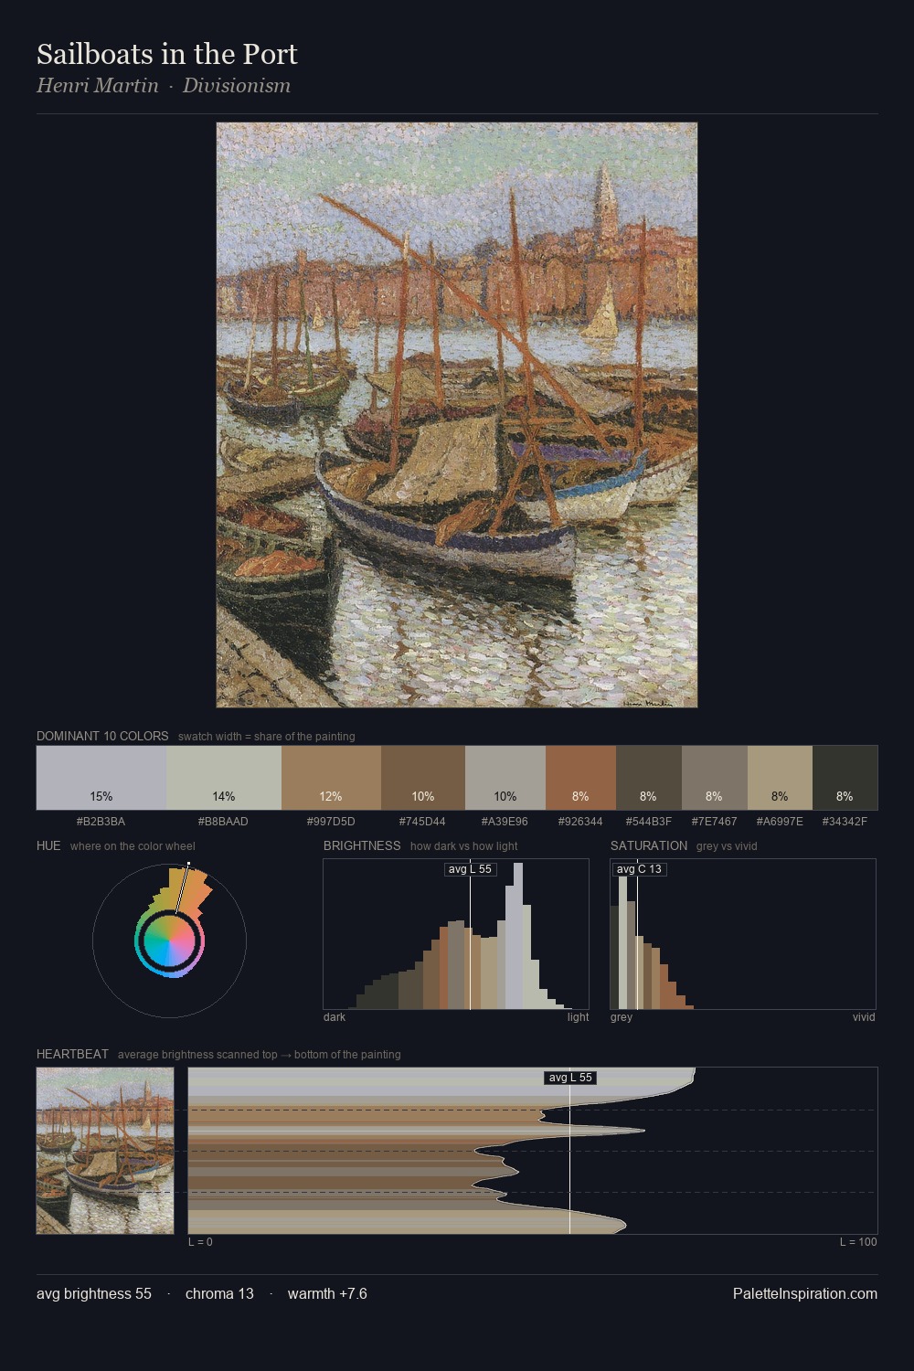Select the #B8BAAD swatch at 14%
This screenshot has height=1371, width=914.
click(x=224, y=778)
